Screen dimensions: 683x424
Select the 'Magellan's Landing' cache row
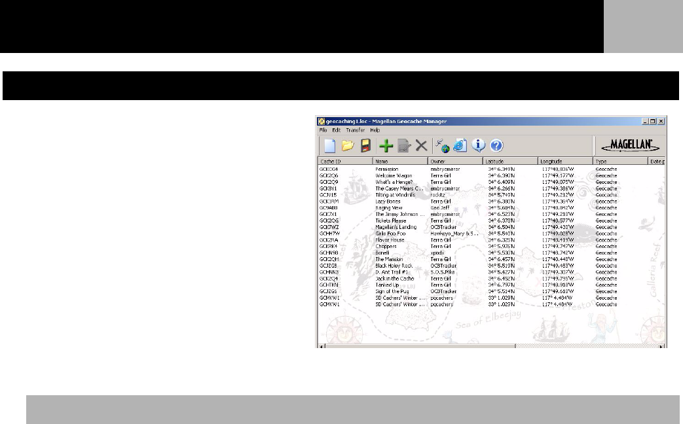click(x=491, y=227)
